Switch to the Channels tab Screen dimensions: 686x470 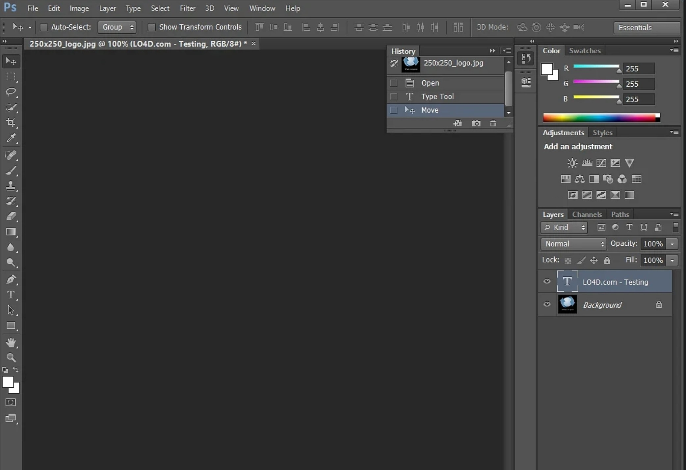(587, 214)
